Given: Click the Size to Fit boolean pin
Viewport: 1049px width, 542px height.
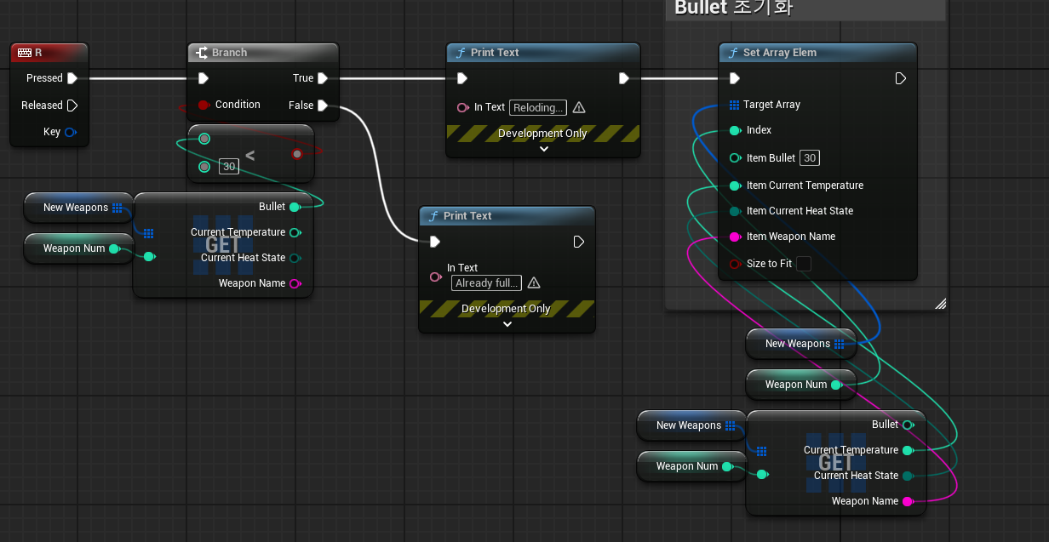Looking at the screenshot, I should [735, 264].
